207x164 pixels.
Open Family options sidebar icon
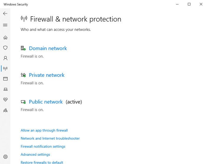pos(5,110)
